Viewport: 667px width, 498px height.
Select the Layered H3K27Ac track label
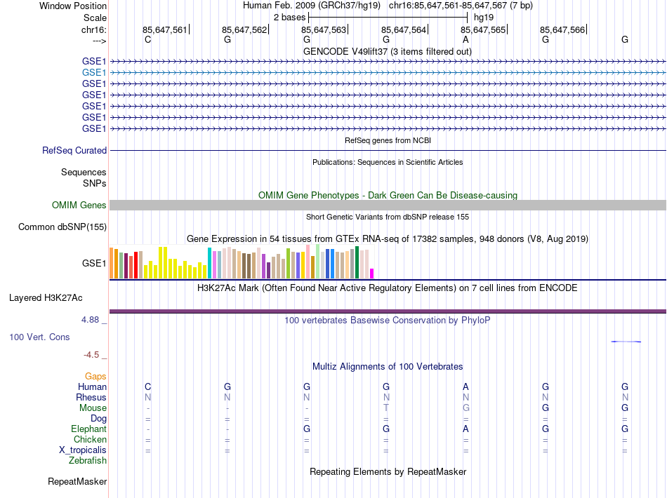(46, 298)
